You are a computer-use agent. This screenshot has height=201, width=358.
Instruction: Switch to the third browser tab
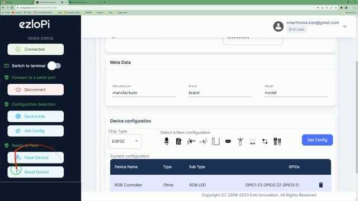point(85,2)
